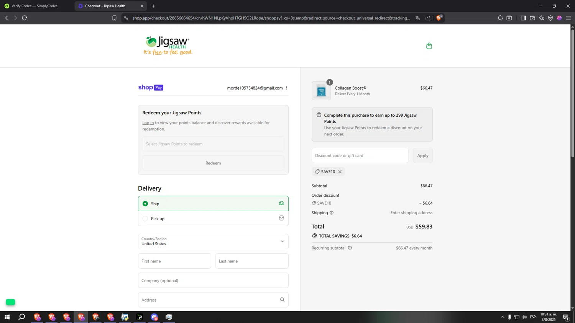Screen dimensions: 575x323
Task: Click the Collagen Boost product thumbnail
Action: click(x=321, y=91)
